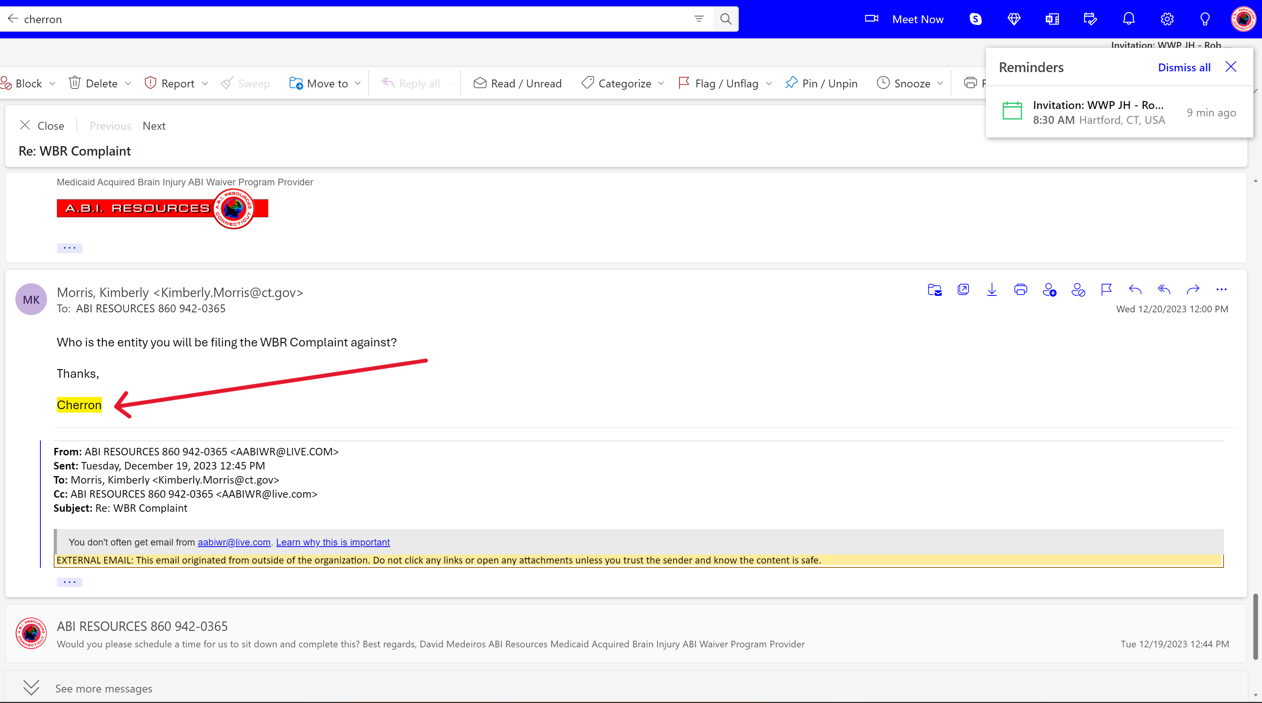Viewport: 1262px width, 703px height.
Task: Open the settings gear
Action: 1167,19
